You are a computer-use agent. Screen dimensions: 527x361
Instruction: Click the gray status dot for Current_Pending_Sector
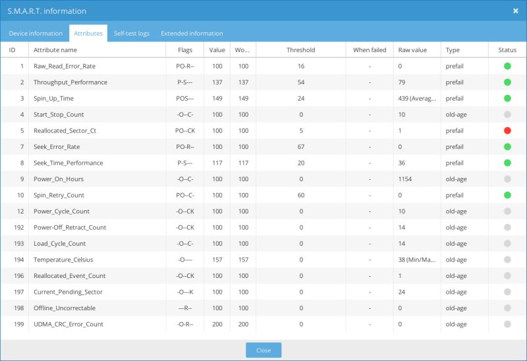(x=507, y=292)
